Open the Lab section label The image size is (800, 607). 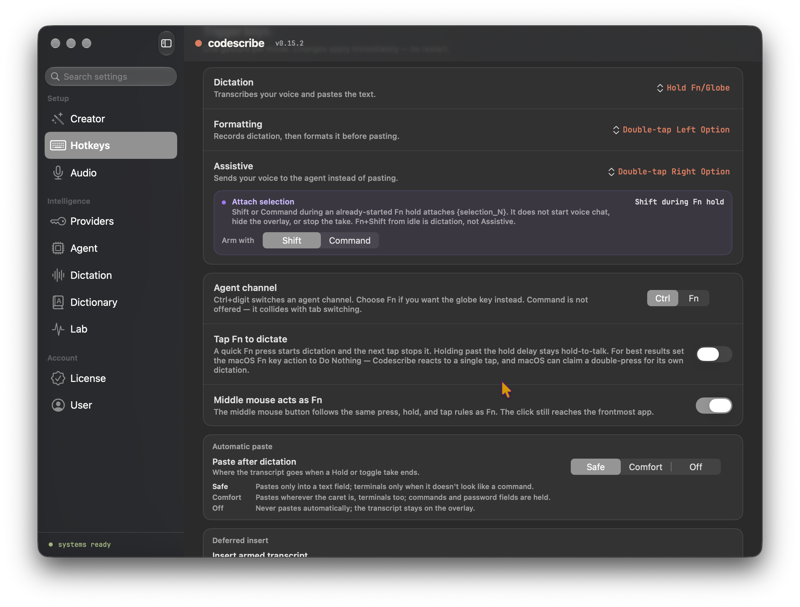coord(79,329)
